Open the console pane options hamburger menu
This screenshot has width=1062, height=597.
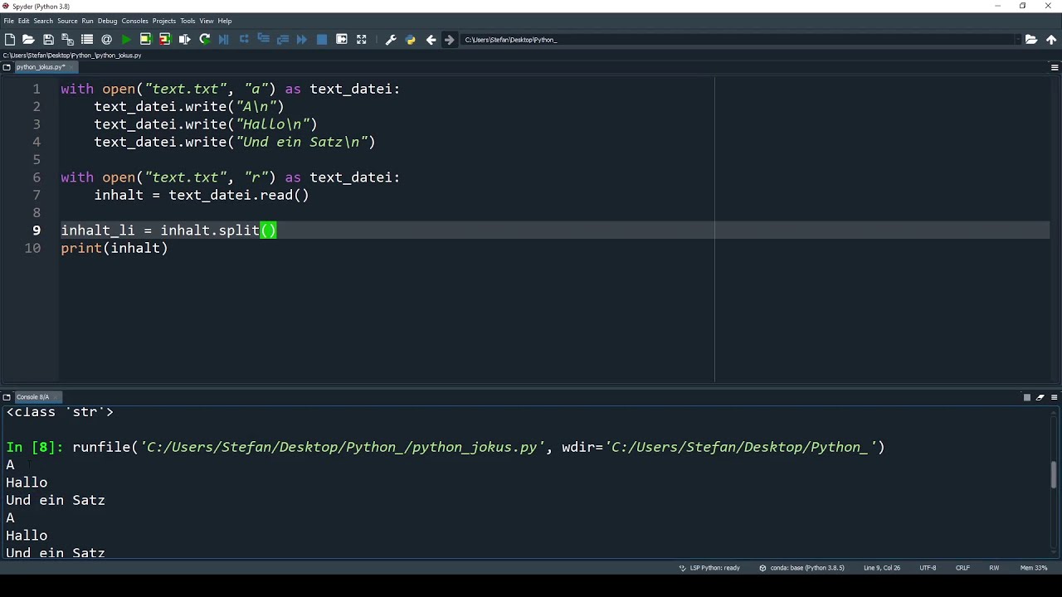pos(1054,397)
